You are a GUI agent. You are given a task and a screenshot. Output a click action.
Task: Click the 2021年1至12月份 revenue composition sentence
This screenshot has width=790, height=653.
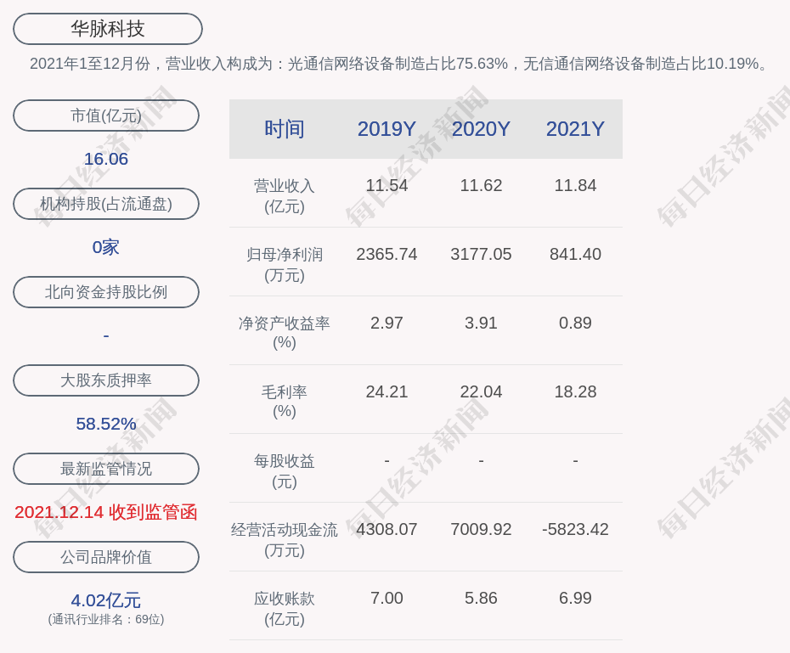[398, 64]
